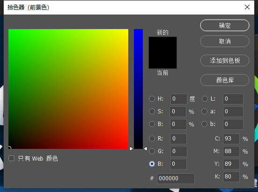Click the R red value field
258x192 pixels.
178,139
